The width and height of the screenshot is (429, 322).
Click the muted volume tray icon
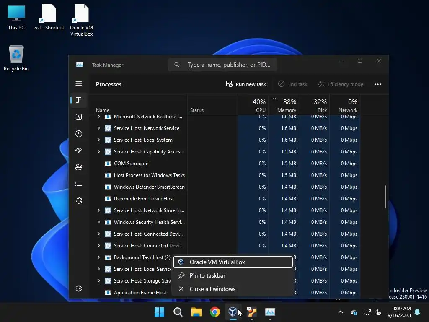coord(378,312)
